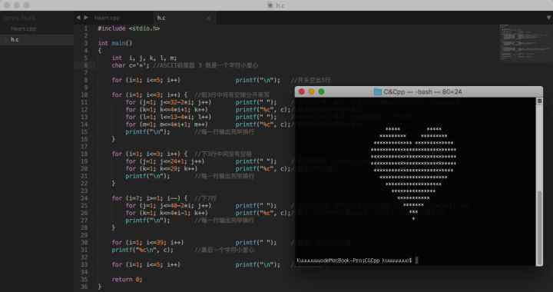Viewport: 553px width, 292px height.
Task: Maximize Terminal with the green button
Action: (321, 91)
